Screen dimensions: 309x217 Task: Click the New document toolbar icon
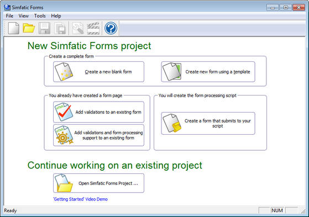tap(14, 28)
